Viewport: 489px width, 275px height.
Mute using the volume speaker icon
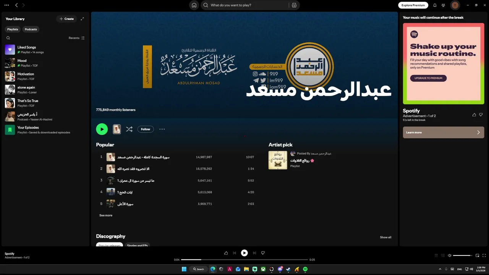tap(450, 256)
